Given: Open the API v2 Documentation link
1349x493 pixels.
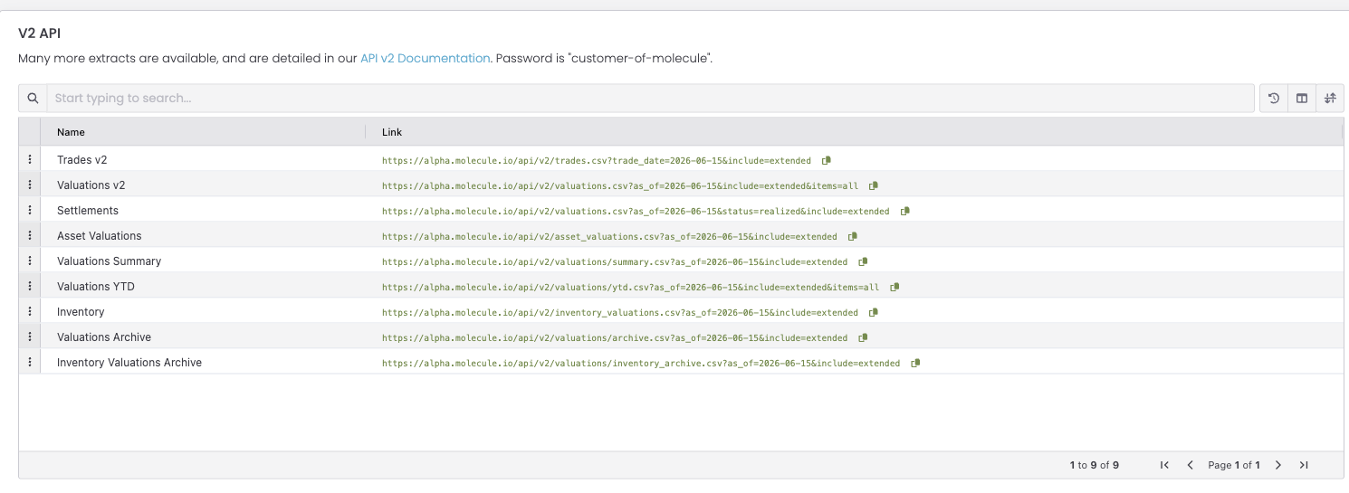Looking at the screenshot, I should click(425, 58).
